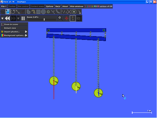Open the File menu
Image resolution: width=157 pixels, height=118 pixels.
coord(4,6)
